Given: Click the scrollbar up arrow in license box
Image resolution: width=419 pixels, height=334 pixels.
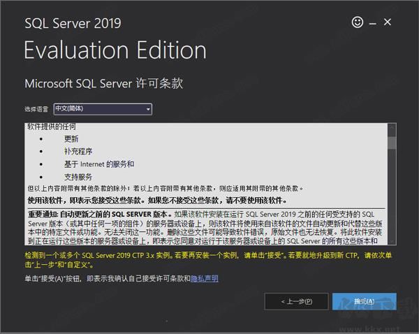Looking at the screenshot, I should pos(392,127).
